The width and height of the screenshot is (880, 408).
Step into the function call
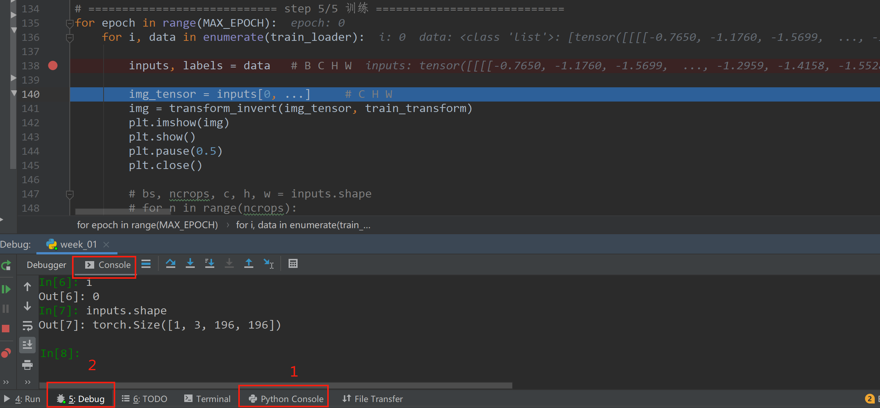click(x=190, y=264)
